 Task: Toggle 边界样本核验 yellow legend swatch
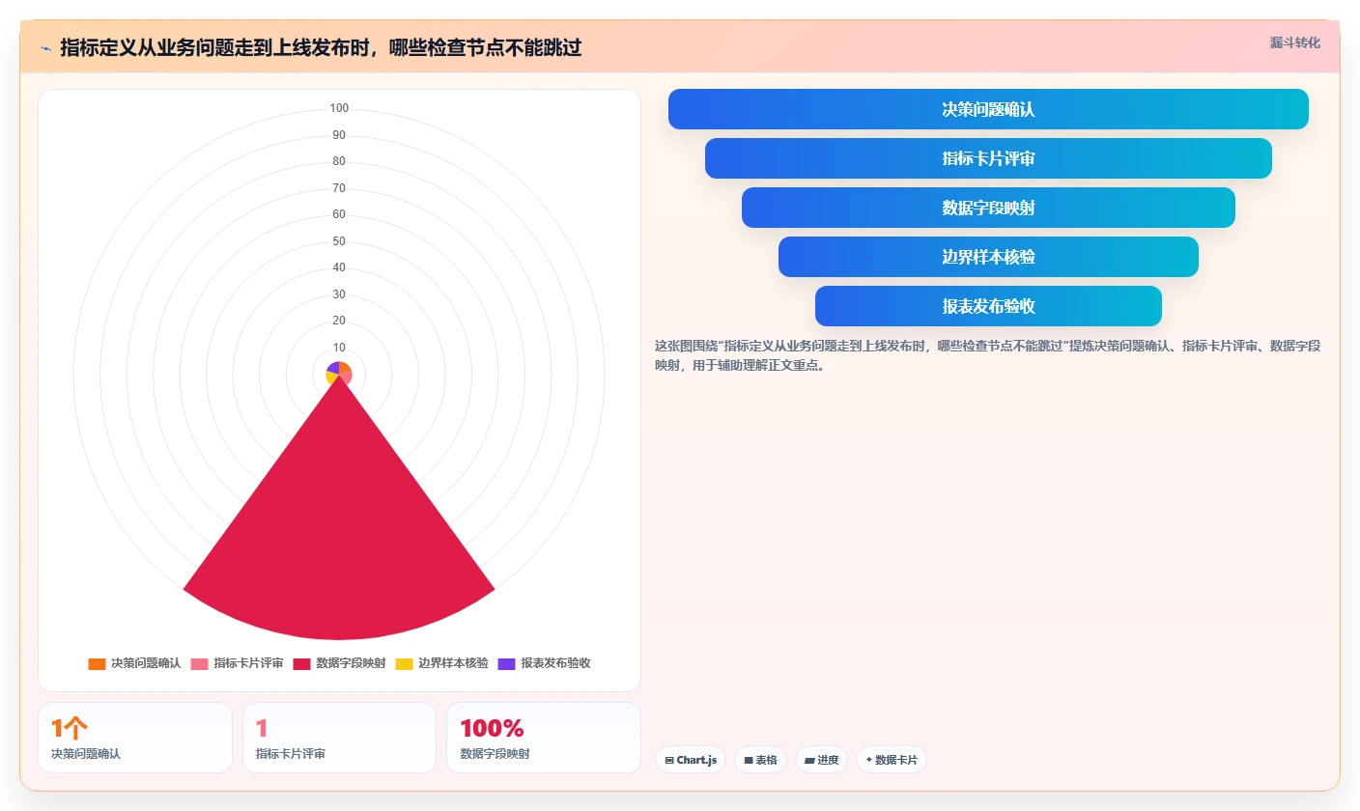click(404, 663)
